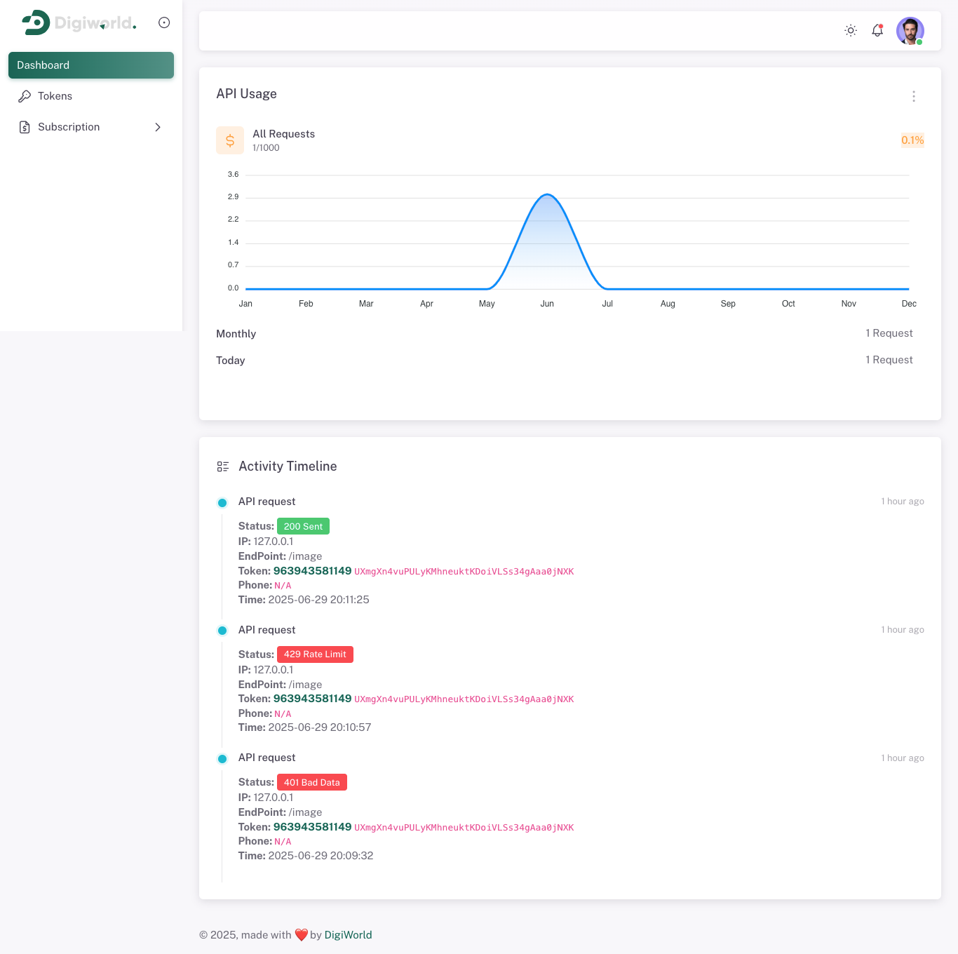The width and height of the screenshot is (958, 954).
Task: Click the Subscription document icon
Action: click(25, 127)
